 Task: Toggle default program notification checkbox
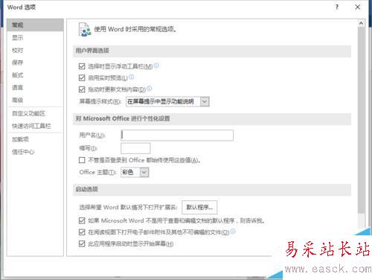pos(82,220)
